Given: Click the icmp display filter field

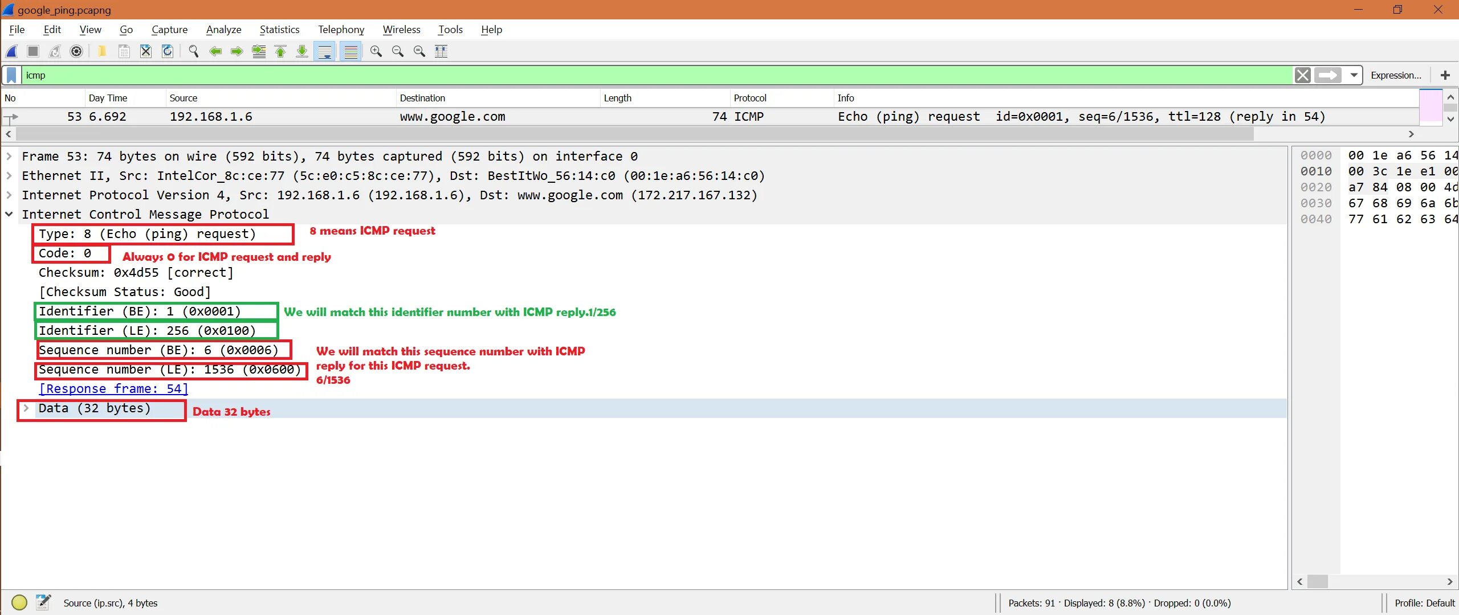Looking at the screenshot, I should point(627,75).
